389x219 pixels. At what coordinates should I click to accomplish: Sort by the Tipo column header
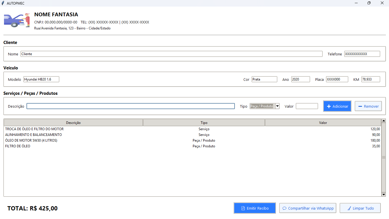(x=204, y=123)
